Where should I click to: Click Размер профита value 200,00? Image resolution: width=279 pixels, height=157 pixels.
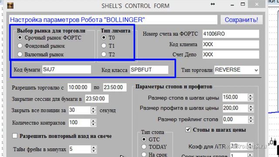pyautogui.click(x=235, y=108)
